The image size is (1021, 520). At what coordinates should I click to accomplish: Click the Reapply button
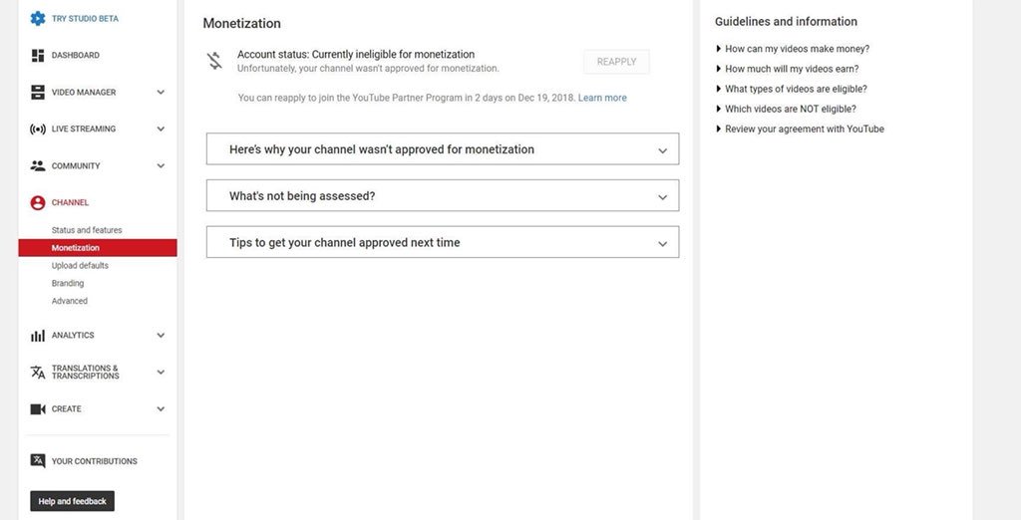pos(616,62)
